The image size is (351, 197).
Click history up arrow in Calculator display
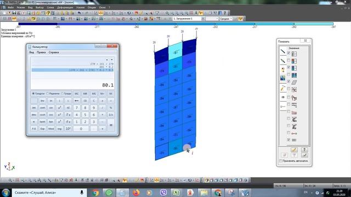pos(107,60)
